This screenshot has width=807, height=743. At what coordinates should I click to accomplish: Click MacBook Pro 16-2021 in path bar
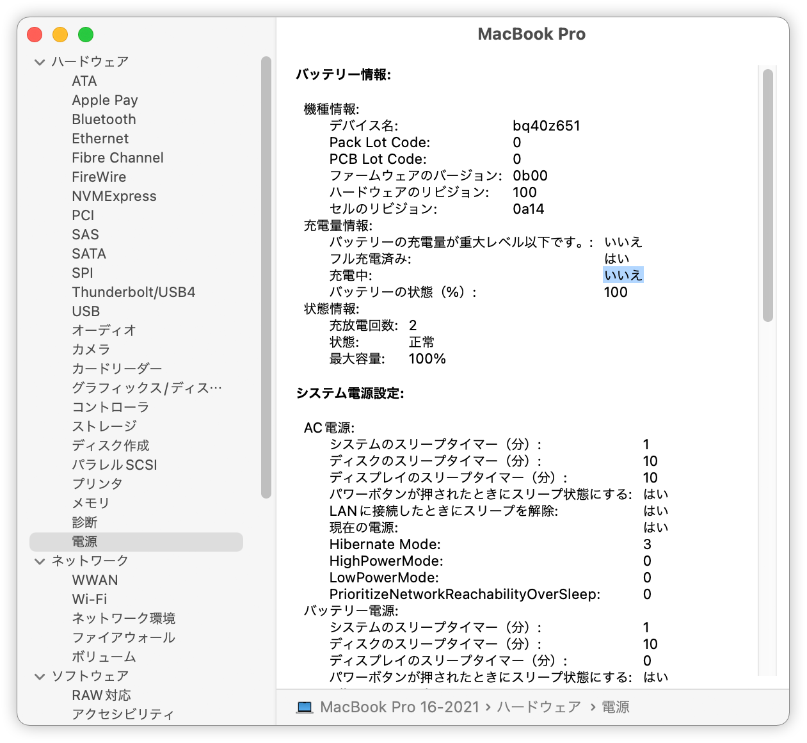399,707
